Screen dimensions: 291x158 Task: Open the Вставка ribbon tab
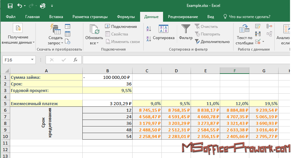tap(56, 17)
